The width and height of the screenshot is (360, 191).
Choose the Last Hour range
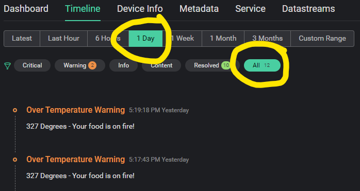(x=63, y=38)
